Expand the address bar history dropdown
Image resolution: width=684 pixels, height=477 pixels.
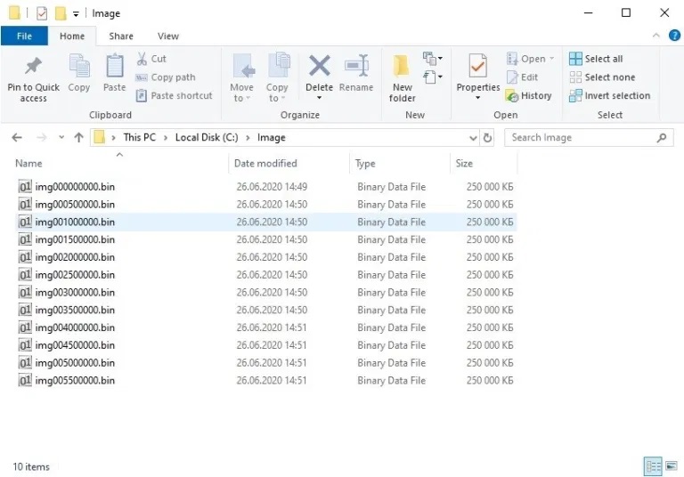(473, 138)
